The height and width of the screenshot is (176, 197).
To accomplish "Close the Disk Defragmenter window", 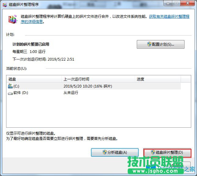I will [x=188, y=3].
